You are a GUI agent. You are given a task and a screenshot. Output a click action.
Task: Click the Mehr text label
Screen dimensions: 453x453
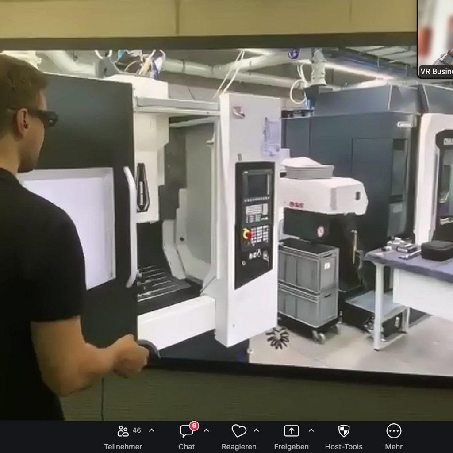(x=393, y=447)
